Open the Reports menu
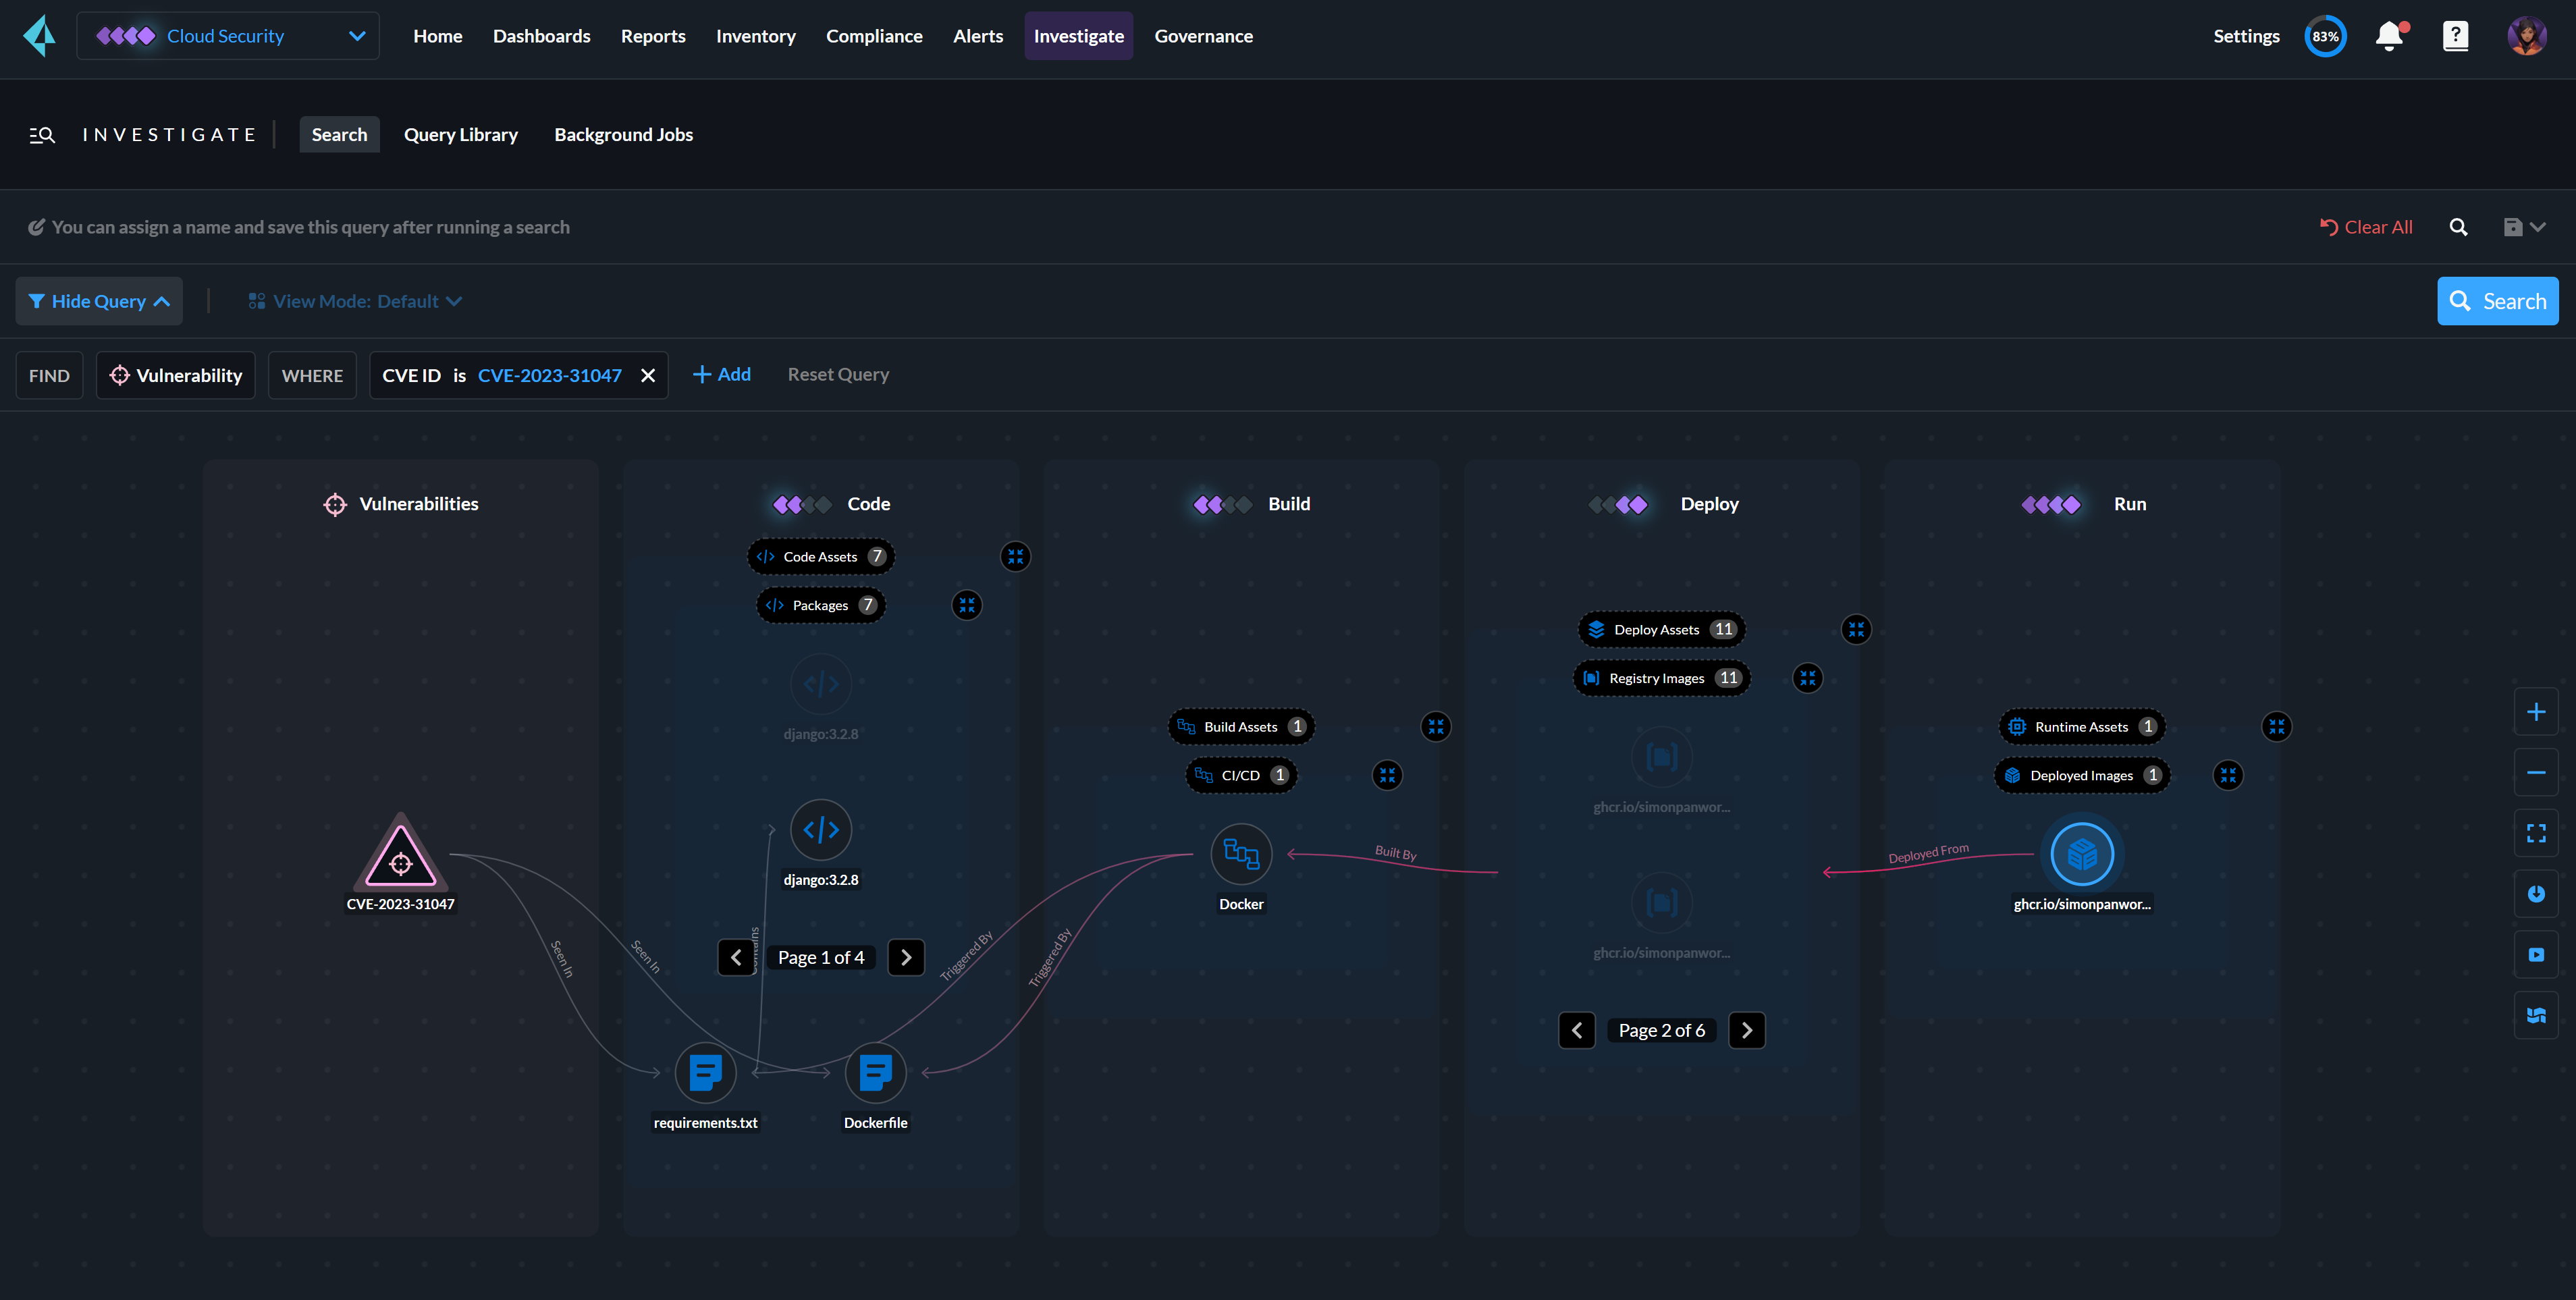 tap(653, 36)
